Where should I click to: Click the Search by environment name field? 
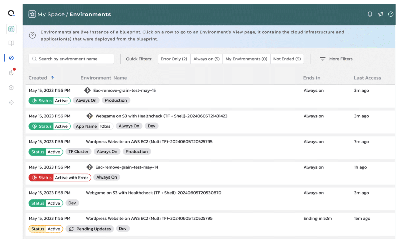click(x=71, y=59)
